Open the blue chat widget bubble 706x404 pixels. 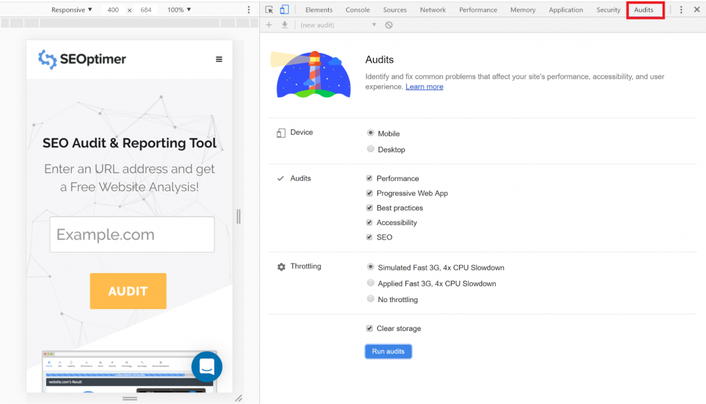point(207,367)
